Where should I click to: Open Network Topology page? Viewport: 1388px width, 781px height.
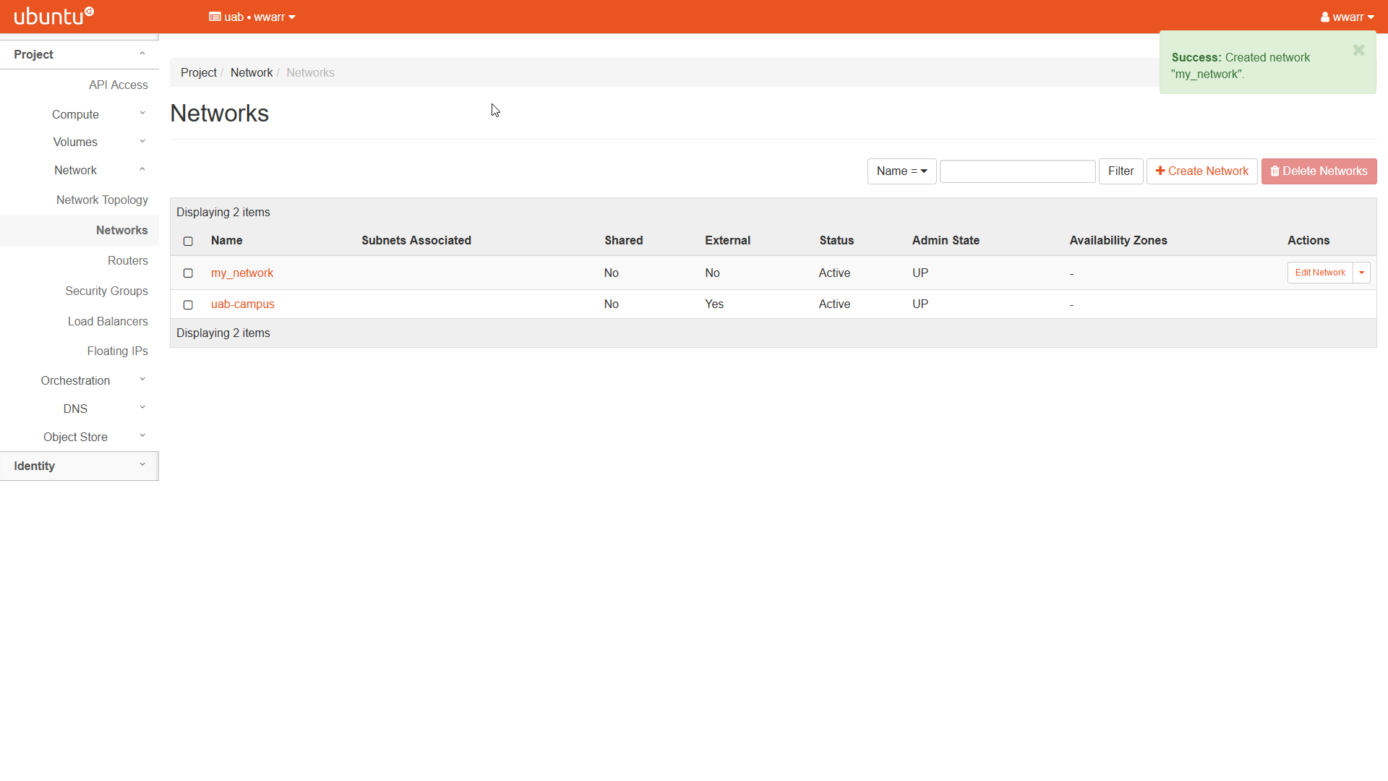102,200
